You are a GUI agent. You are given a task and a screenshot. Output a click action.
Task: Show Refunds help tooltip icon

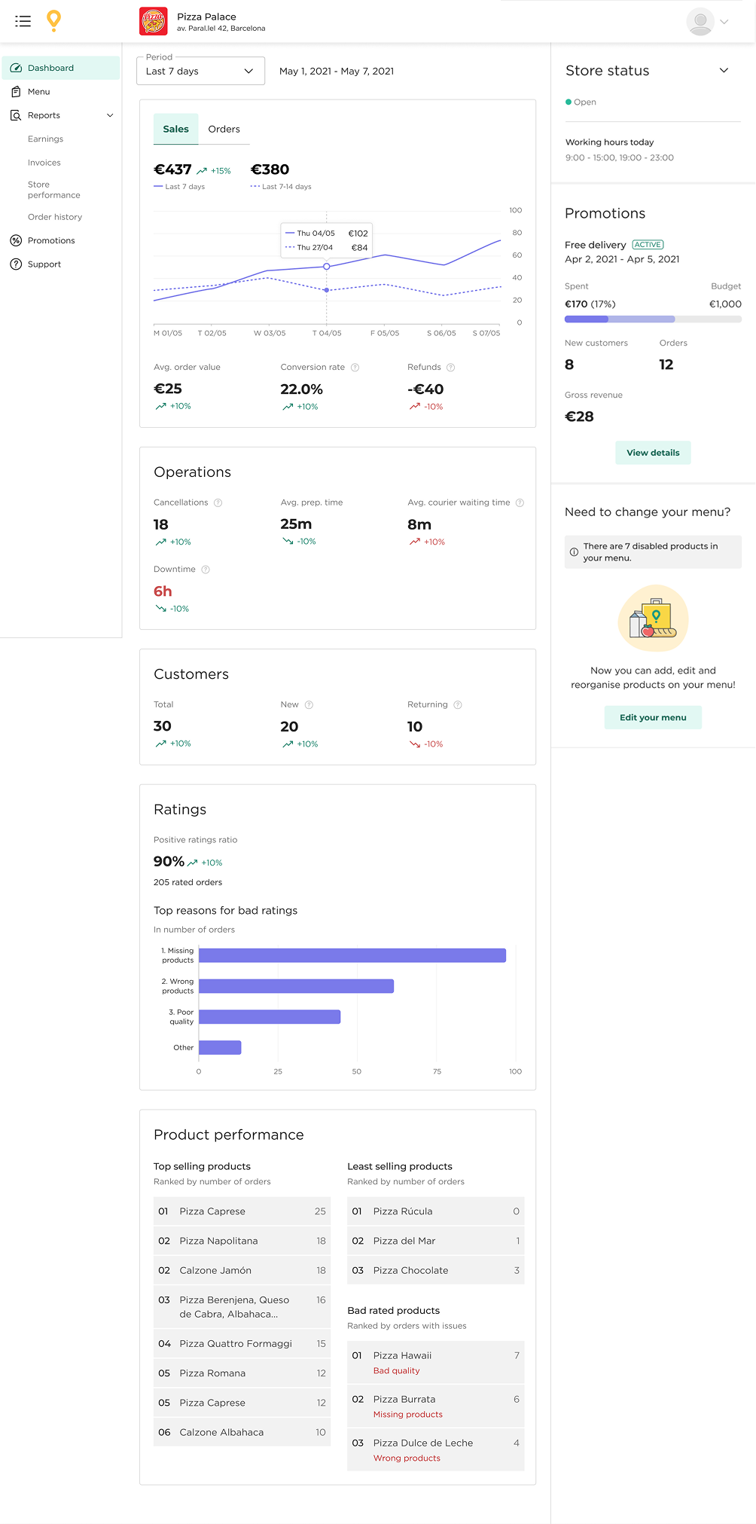click(x=451, y=368)
